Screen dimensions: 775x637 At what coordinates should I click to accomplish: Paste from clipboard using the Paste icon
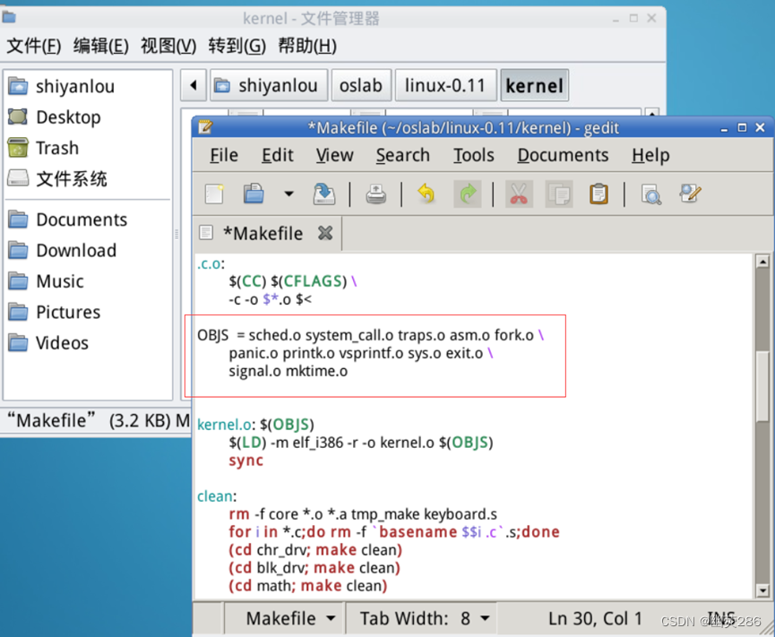coord(598,194)
